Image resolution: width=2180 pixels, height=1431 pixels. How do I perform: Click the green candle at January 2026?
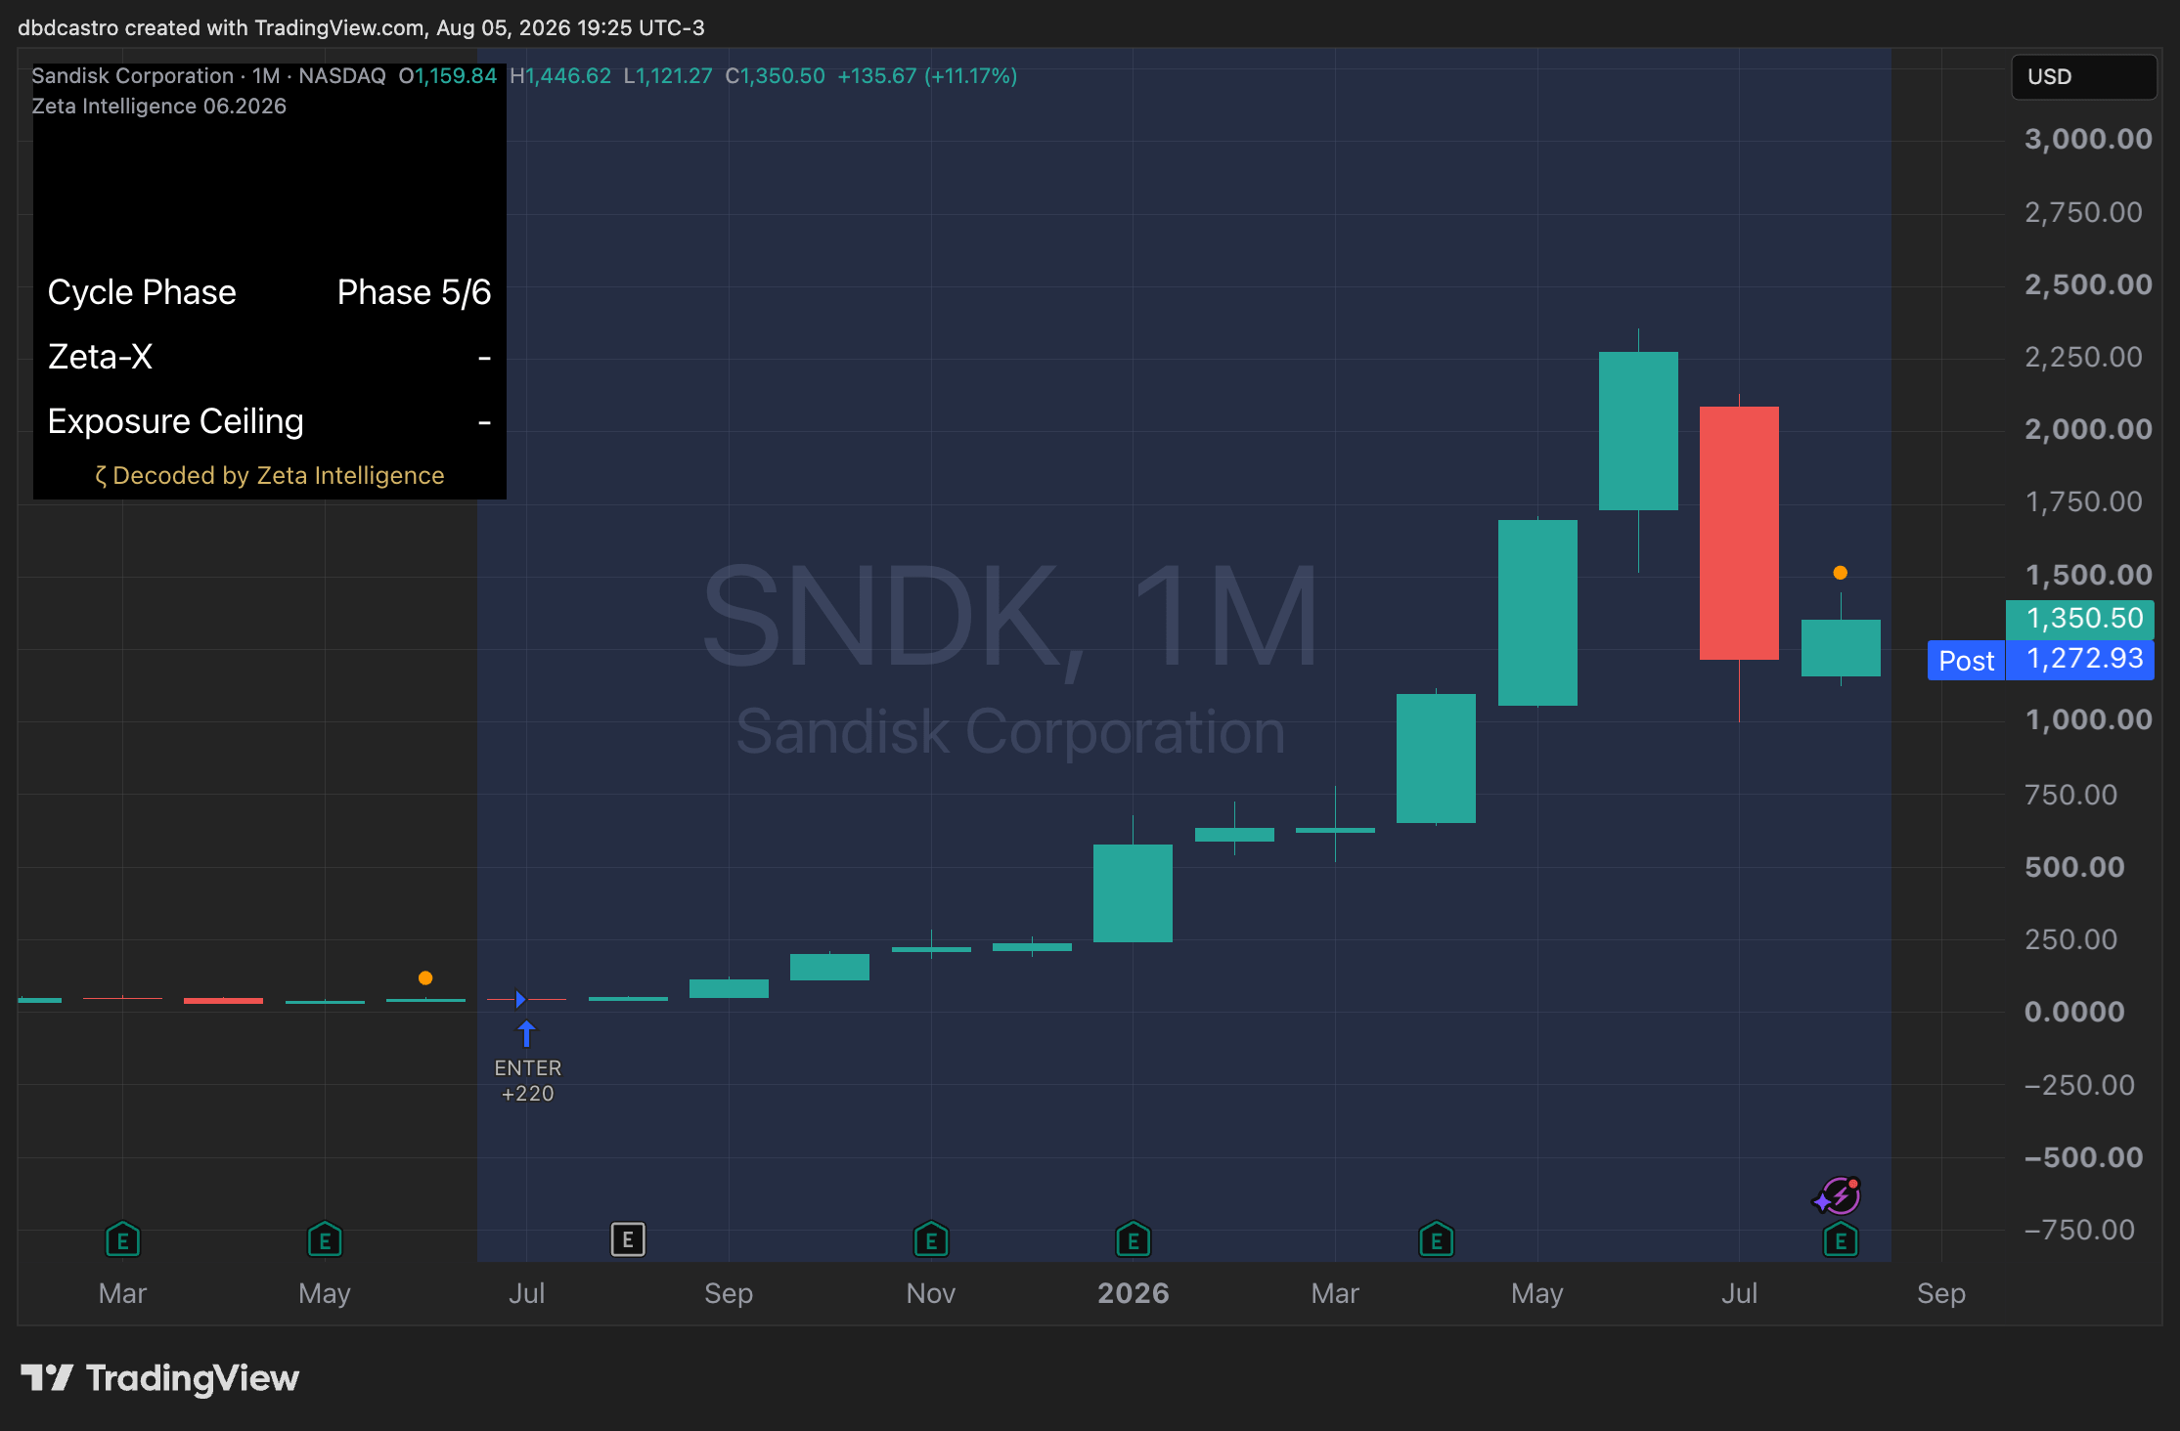tap(1133, 893)
